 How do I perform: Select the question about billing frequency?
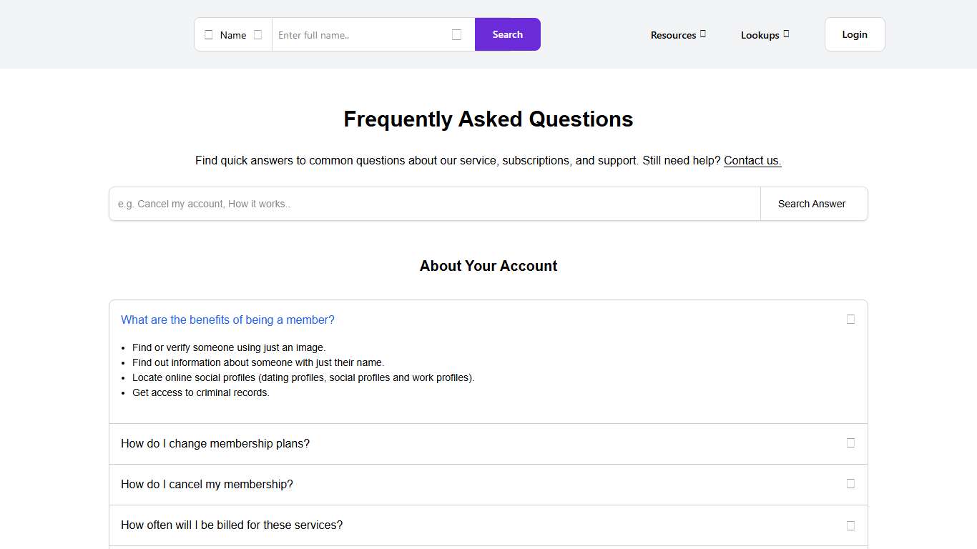[x=232, y=525]
